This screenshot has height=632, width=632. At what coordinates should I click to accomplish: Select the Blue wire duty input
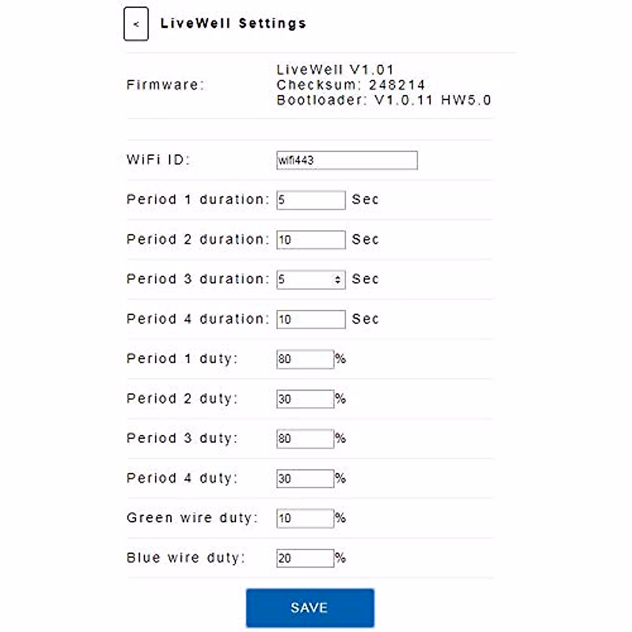(x=305, y=558)
